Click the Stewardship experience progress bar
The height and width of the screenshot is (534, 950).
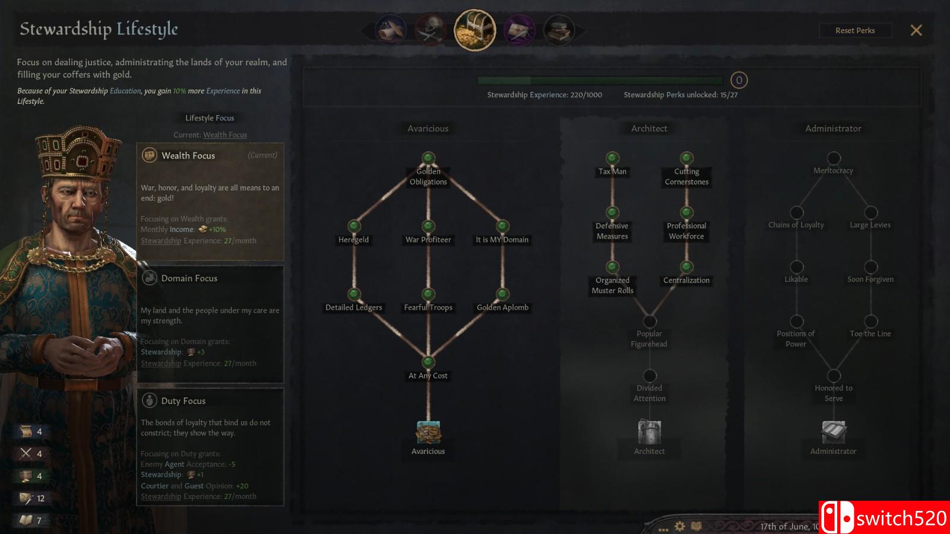pos(600,80)
